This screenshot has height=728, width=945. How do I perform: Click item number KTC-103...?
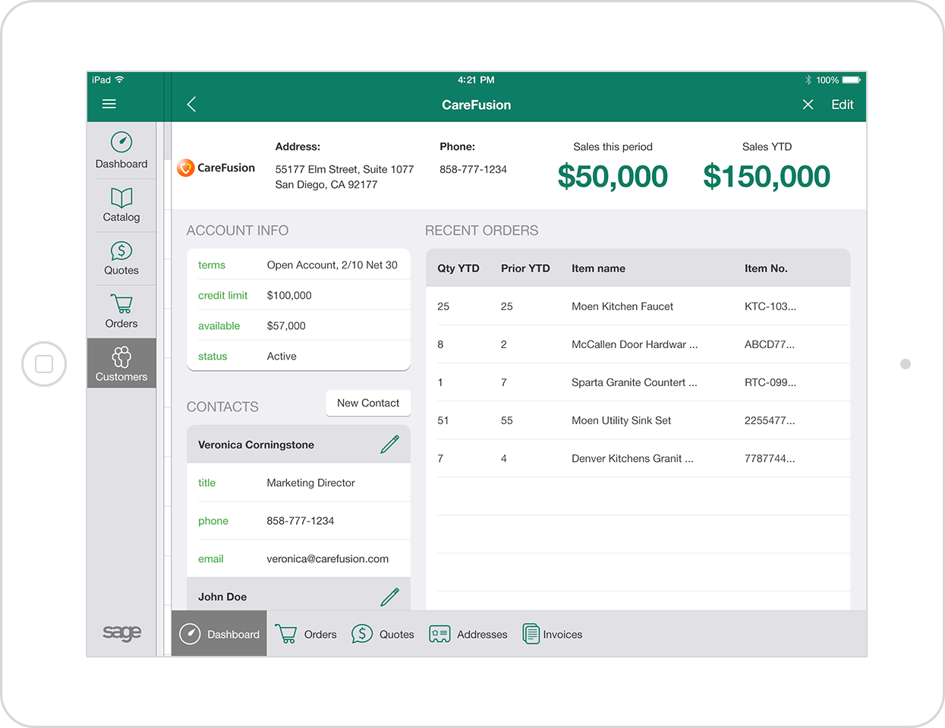pos(770,306)
